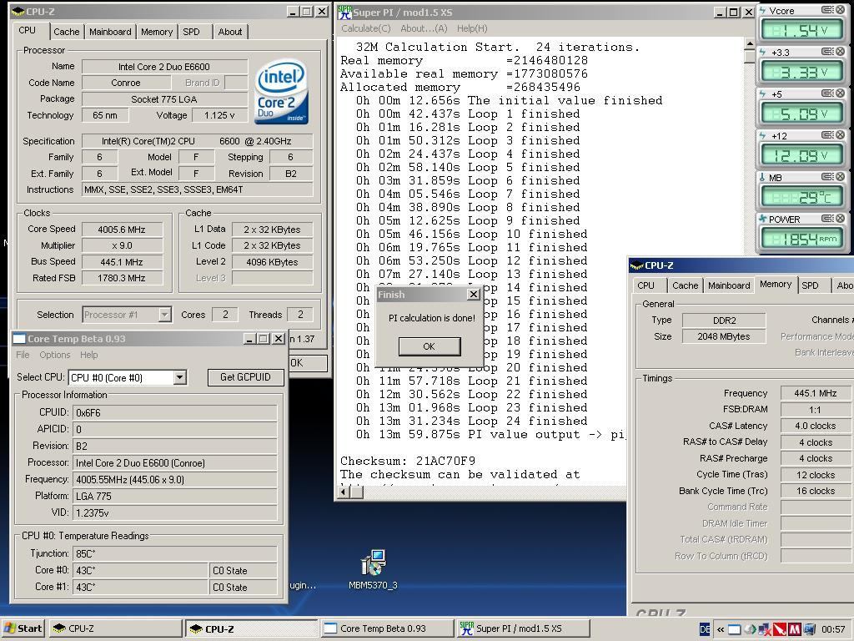The width and height of the screenshot is (854, 641).
Task: Click the small white window tray icon
Action: (735, 629)
